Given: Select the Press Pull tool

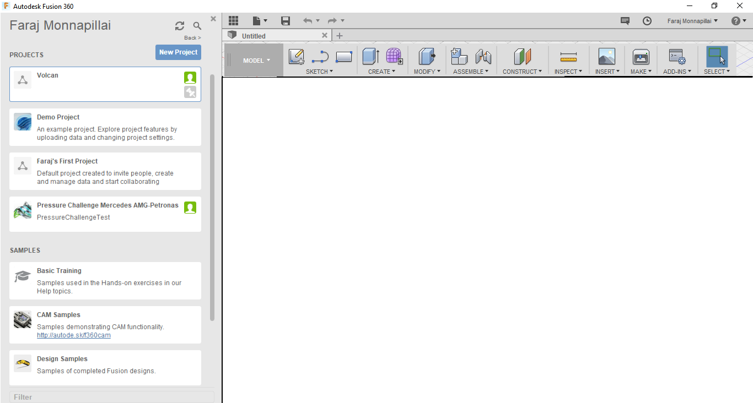Looking at the screenshot, I should [427, 57].
